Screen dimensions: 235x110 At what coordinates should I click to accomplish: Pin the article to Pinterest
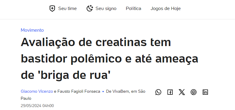tap(194, 92)
